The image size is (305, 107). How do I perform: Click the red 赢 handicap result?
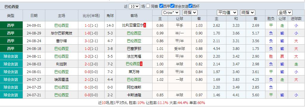[x=282, y=56]
